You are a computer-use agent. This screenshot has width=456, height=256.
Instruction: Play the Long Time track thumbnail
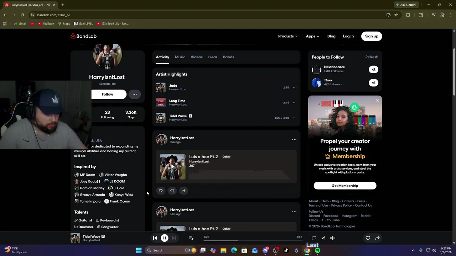[161, 103]
